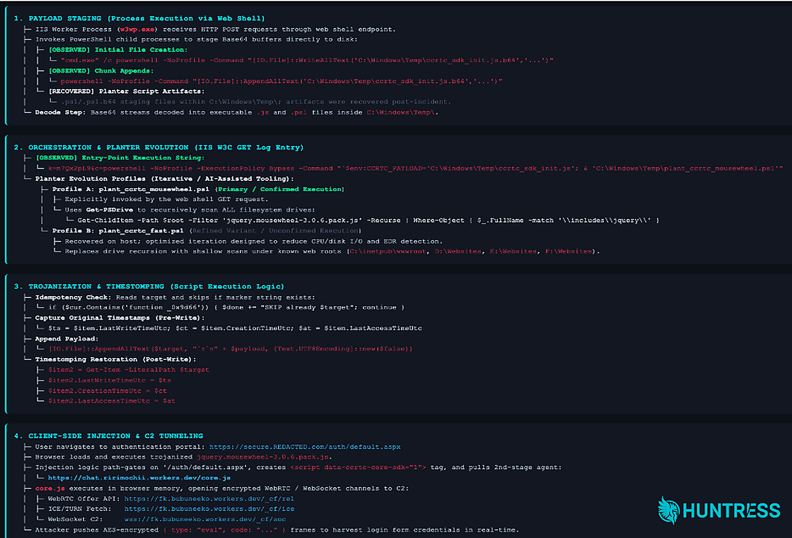Click the 'Decode Step:' label
Screen dimensions: 792x538
point(60,112)
